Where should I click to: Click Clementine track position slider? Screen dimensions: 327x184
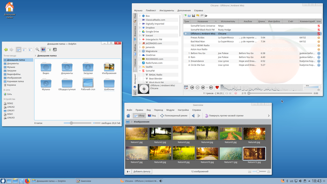(x=280, y=93)
